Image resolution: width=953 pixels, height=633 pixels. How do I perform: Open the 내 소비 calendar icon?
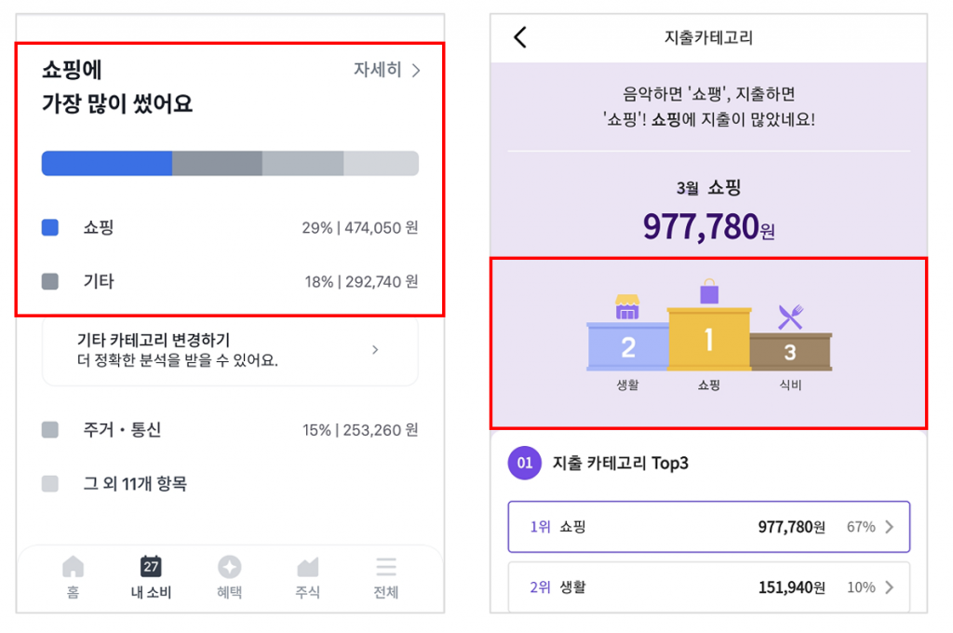(151, 566)
